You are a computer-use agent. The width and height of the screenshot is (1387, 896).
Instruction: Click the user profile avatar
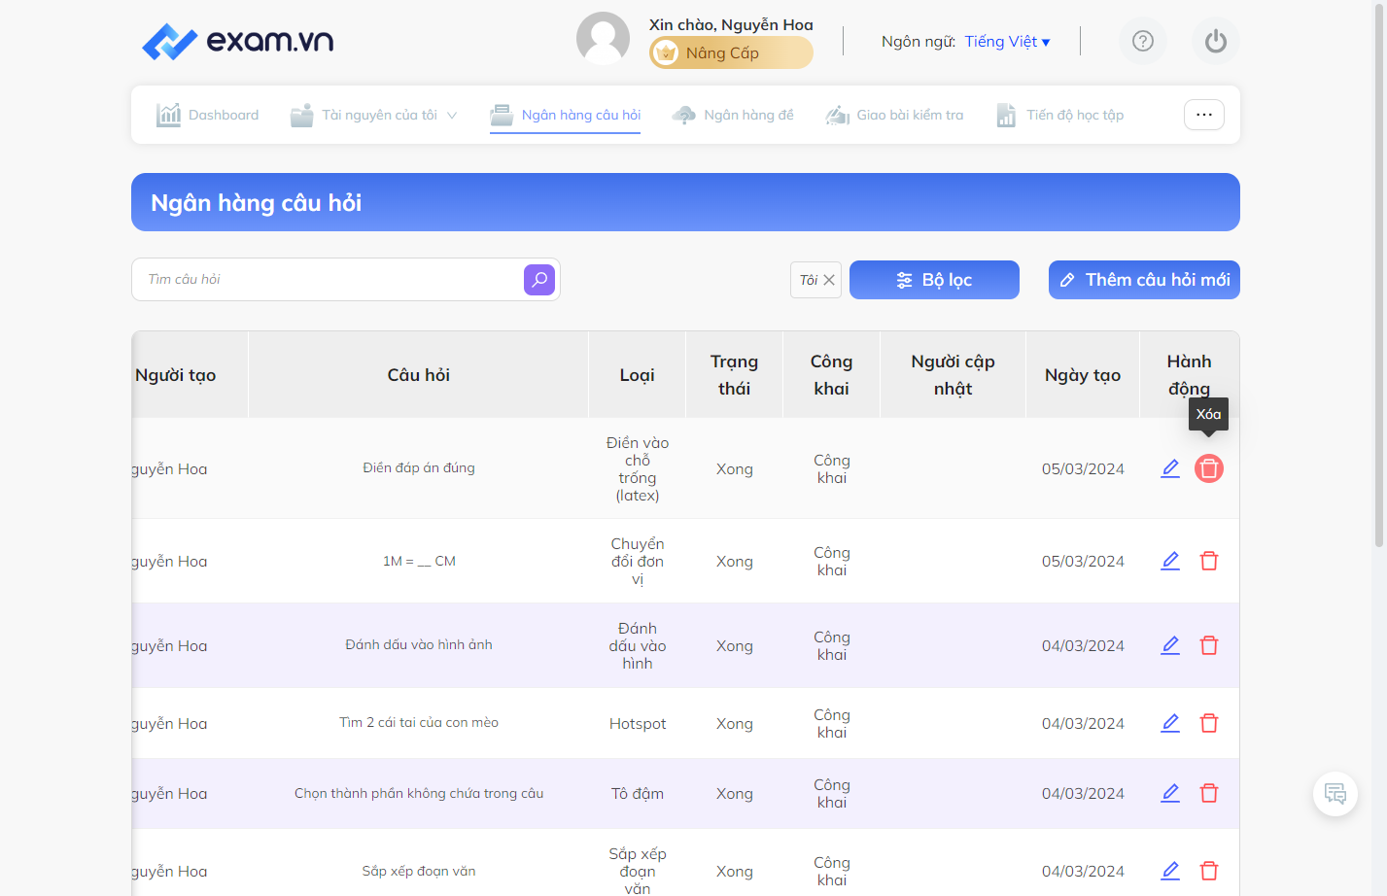603,39
